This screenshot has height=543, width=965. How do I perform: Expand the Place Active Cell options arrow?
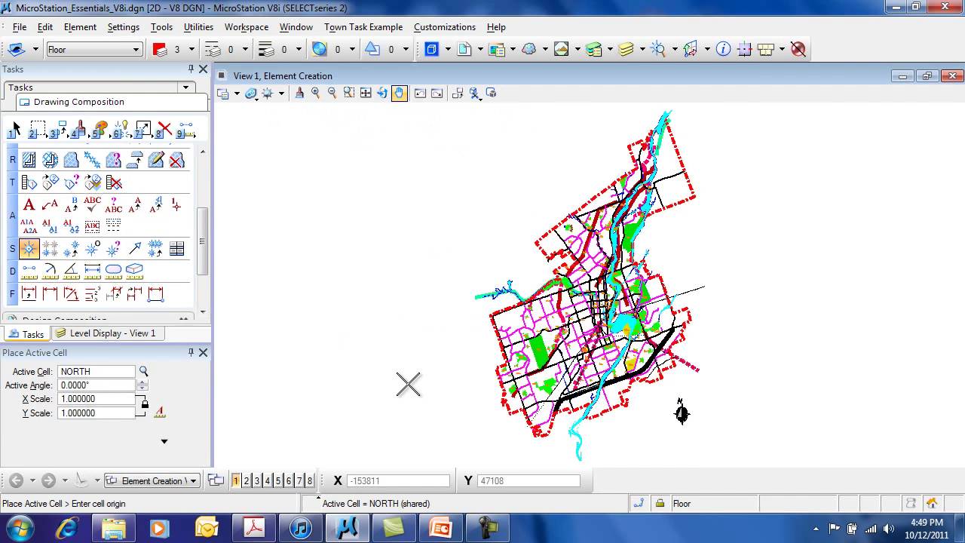[164, 442]
